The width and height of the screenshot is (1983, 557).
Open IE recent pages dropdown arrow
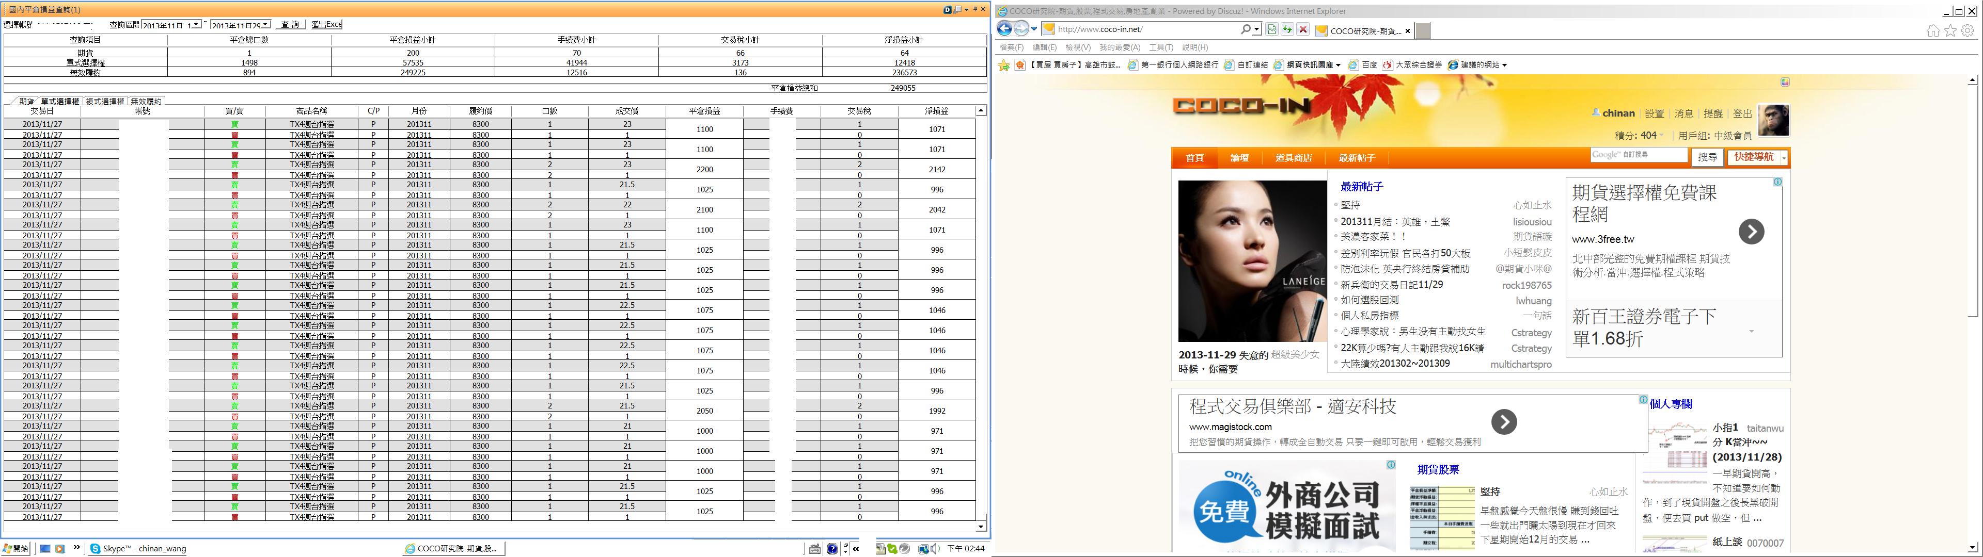pyautogui.click(x=1034, y=29)
